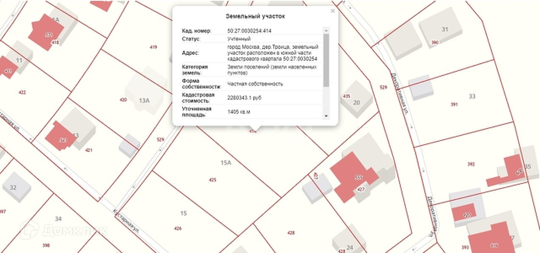Click house number 11 building
The width and height of the screenshot is (540, 253).
click(20, 57)
